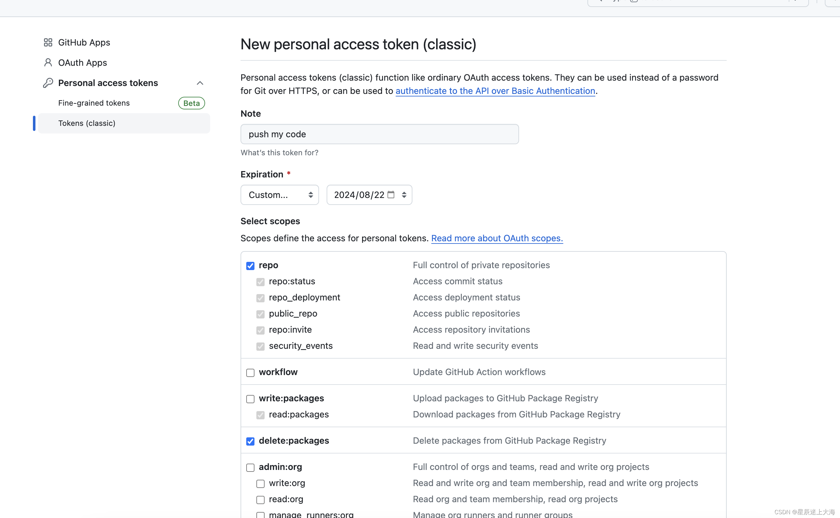Check the write:org scope checkbox

coord(260,484)
